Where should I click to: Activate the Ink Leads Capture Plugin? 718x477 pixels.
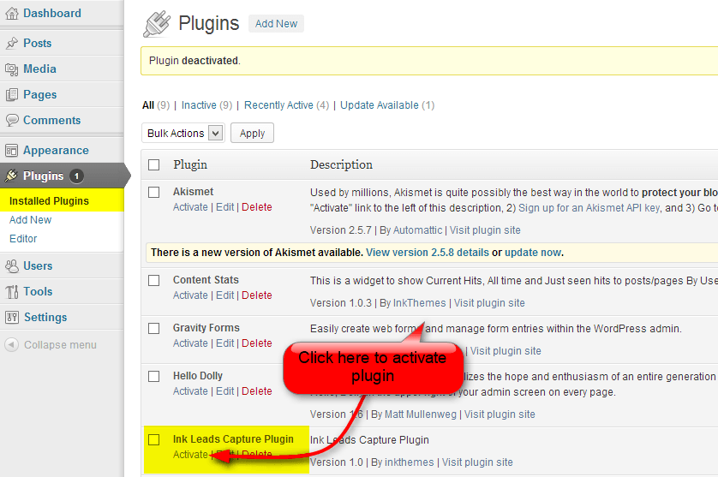[190, 455]
